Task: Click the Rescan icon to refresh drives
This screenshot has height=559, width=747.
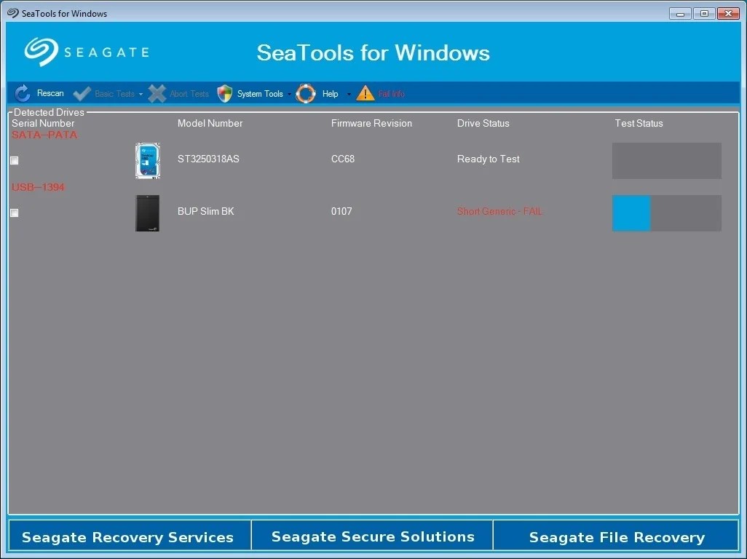Action: (x=22, y=93)
